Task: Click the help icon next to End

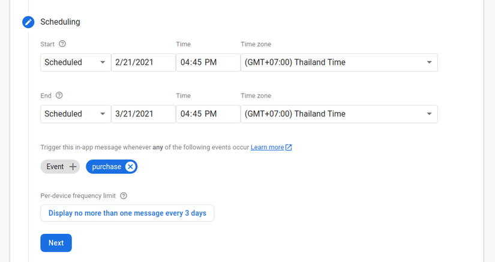Action: [x=59, y=95]
